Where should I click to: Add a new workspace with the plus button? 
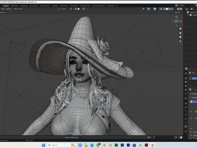(x=117, y=6)
